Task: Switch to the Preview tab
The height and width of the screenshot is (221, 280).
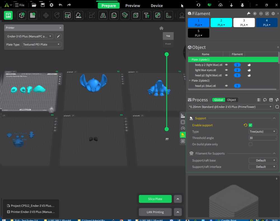Action: (133, 6)
